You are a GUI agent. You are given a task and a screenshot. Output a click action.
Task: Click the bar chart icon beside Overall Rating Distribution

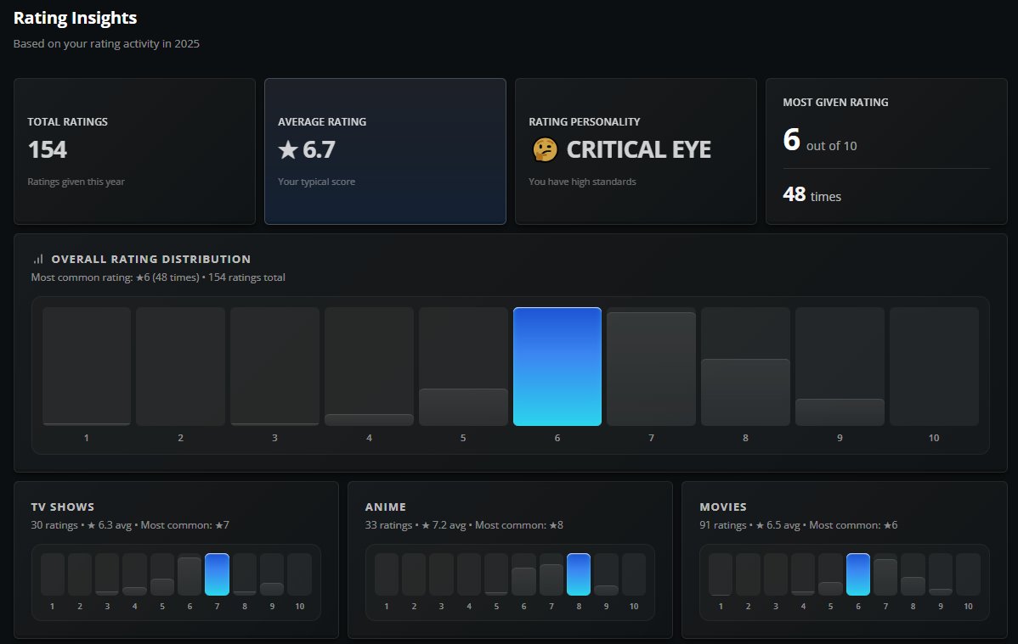point(38,259)
